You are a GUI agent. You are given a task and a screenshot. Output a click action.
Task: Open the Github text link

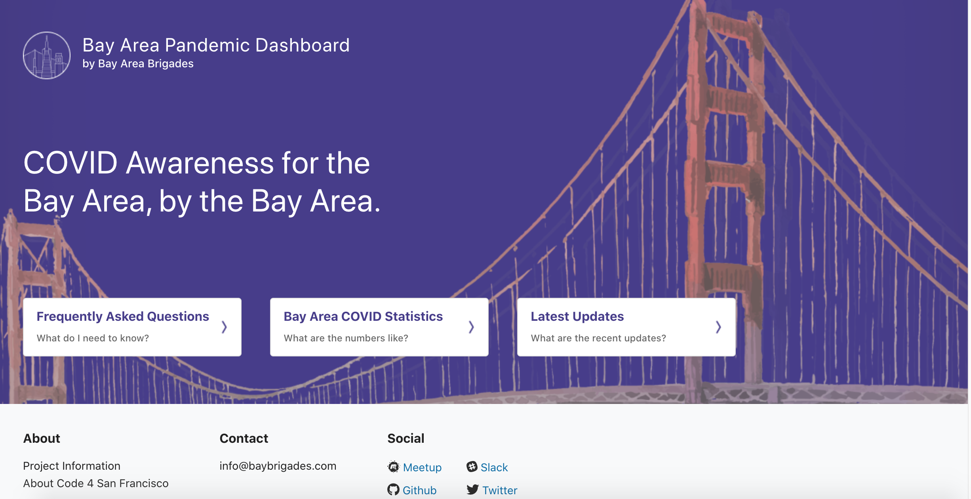(x=419, y=490)
